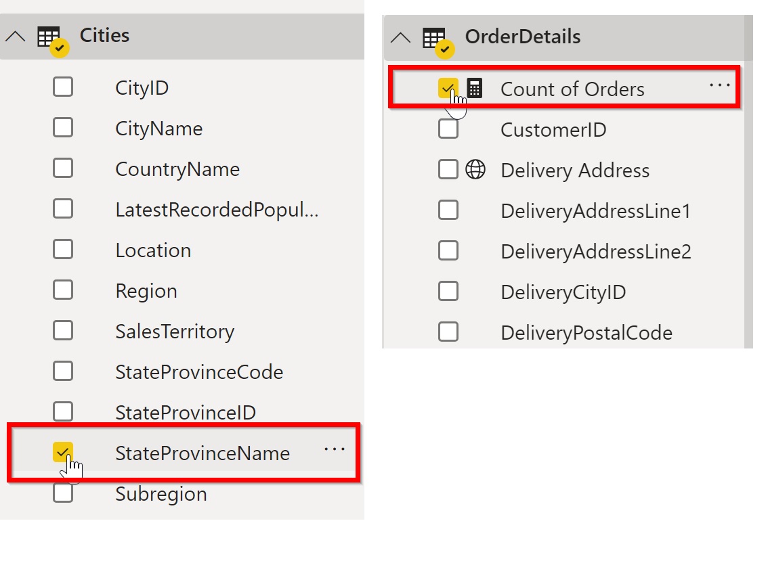768x565 pixels.
Task: Select the CountryName field label
Action: (x=177, y=169)
